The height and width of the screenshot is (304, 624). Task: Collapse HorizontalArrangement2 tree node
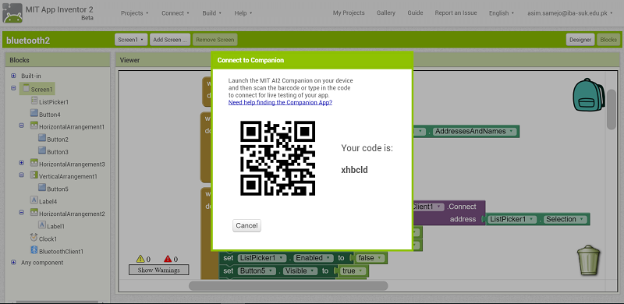tap(22, 213)
